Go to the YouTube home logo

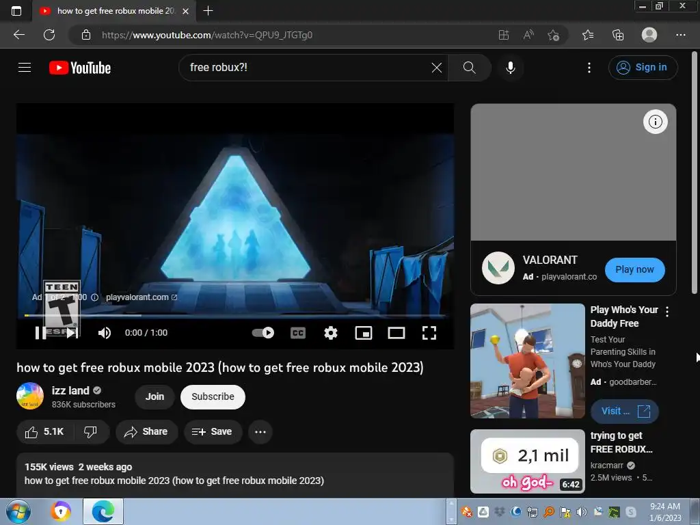pyautogui.click(x=80, y=68)
